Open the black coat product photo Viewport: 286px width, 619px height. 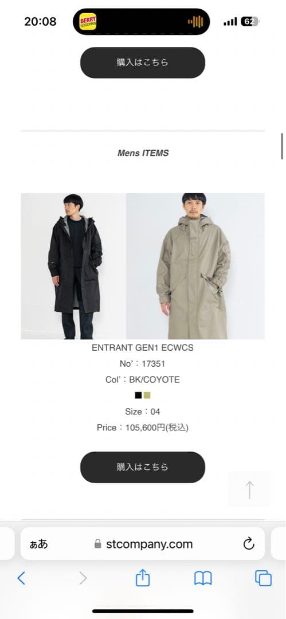click(x=73, y=266)
